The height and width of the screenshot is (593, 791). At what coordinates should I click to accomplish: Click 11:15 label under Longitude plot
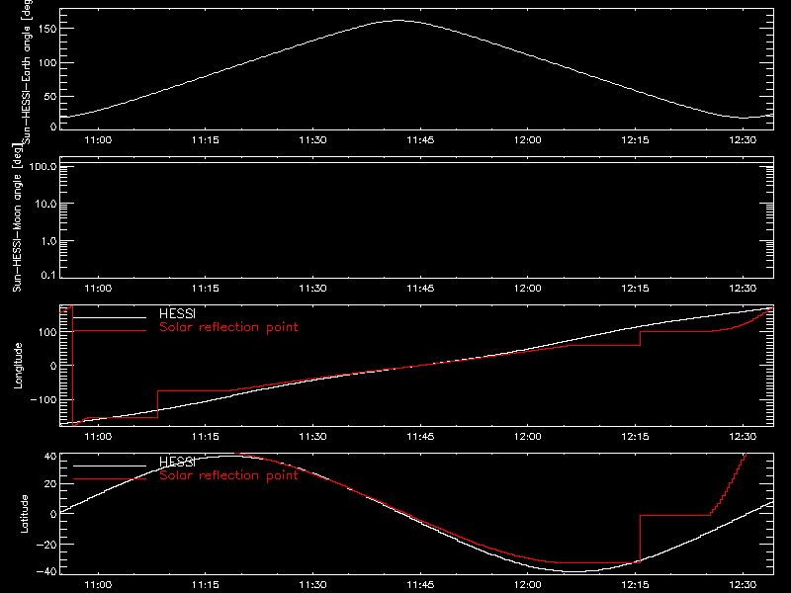[x=206, y=437]
